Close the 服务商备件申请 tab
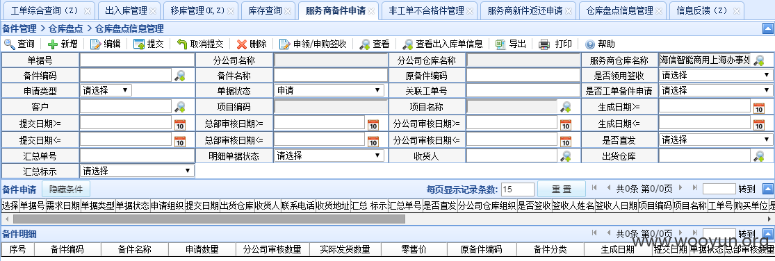Image resolution: width=775 pixels, height=261 pixels. (x=372, y=10)
